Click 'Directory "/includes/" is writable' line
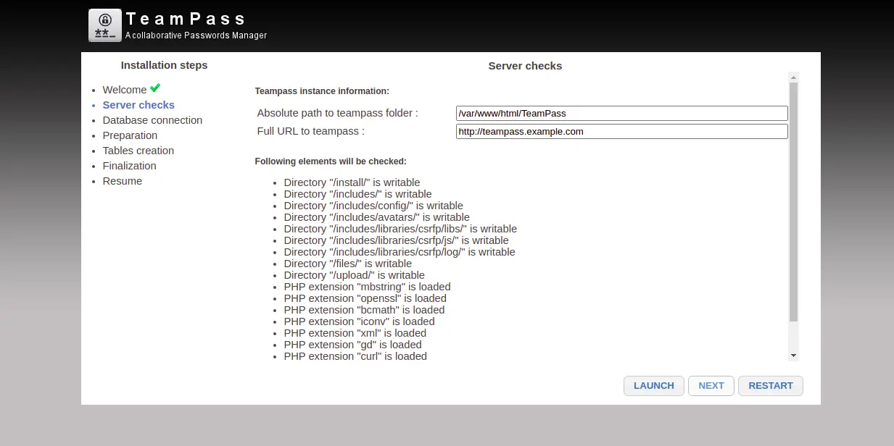The width and height of the screenshot is (894, 446). 357,194
